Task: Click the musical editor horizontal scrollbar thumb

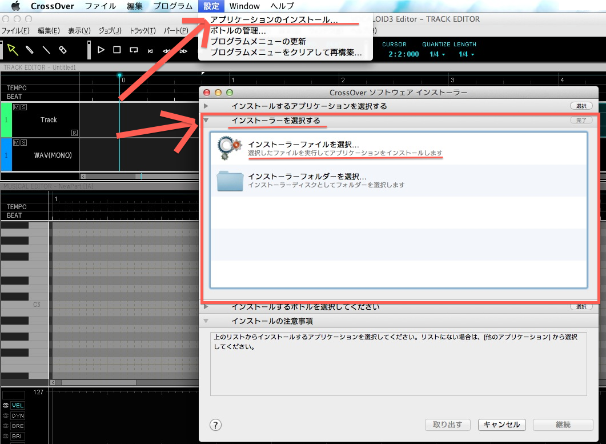Action: pos(98,382)
